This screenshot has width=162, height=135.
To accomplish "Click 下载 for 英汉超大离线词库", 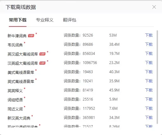I will point(149,54).
